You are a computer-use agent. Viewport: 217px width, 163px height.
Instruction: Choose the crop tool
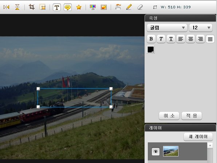point(32,7)
